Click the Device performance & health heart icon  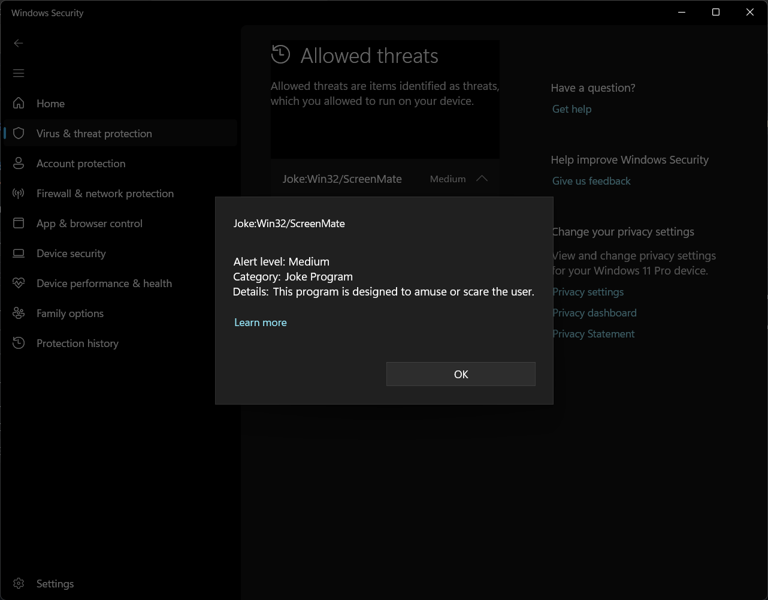[19, 283]
